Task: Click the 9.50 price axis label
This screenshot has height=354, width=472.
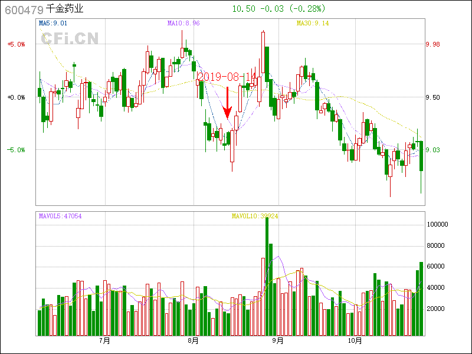Action: pos(433,97)
